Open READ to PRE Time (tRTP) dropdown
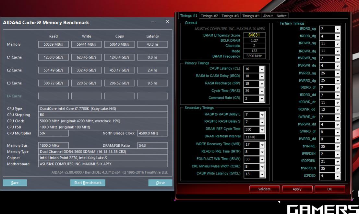This screenshot has height=214, width=359. 262,152
